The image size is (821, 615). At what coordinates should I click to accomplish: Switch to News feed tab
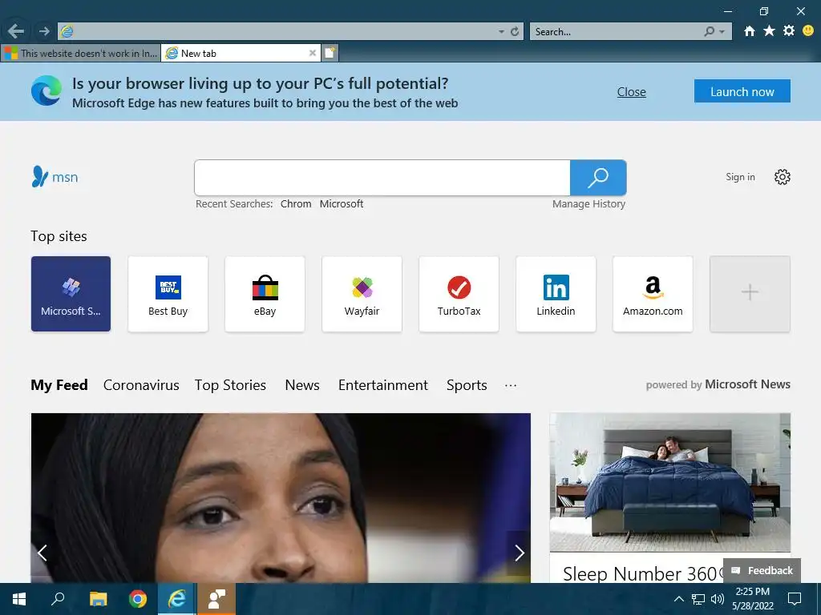[302, 385]
